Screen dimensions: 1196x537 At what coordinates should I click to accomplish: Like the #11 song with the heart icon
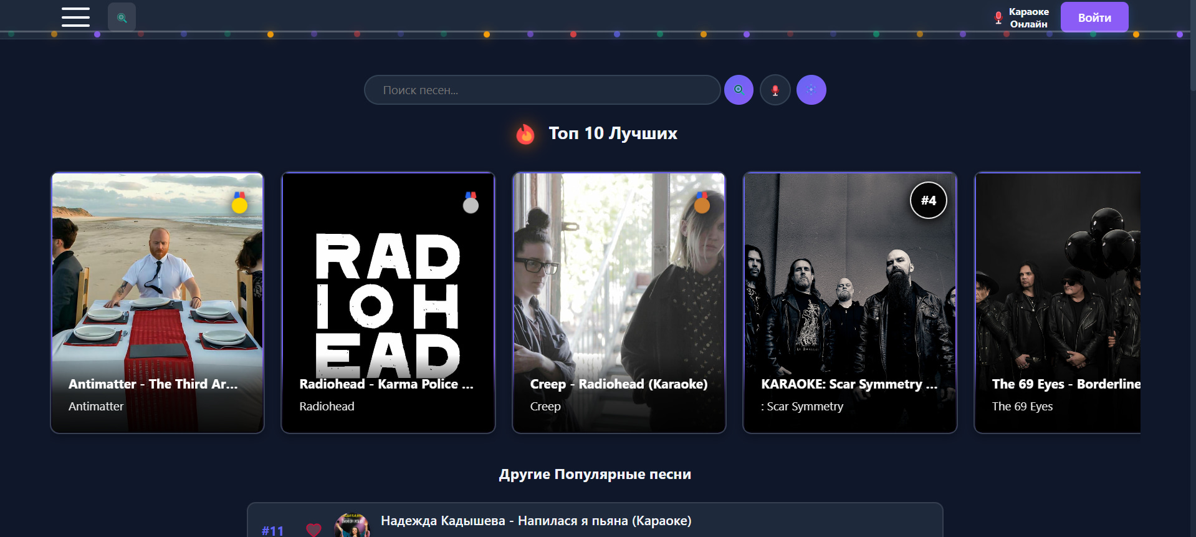click(313, 530)
